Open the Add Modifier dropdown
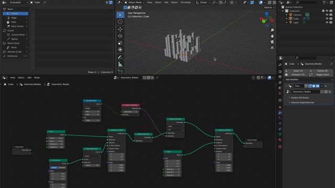This screenshot has width=335, height=188. click(x=309, y=79)
